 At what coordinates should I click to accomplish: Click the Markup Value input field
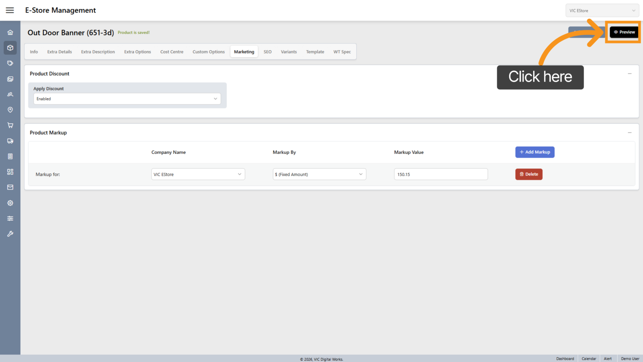(441, 174)
